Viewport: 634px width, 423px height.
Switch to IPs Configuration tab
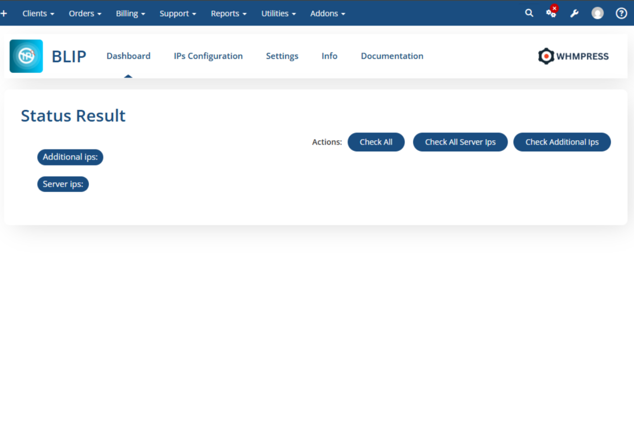pyautogui.click(x=208, y=56)
